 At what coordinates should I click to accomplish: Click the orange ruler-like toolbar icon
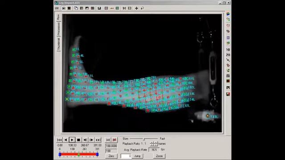[x=112, y=8]
